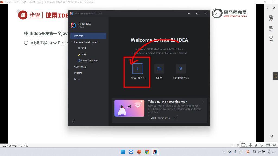The image size is (278, 156).
Task: Click the IntelliJ icon in the welcome window title bar
Action: [72, 14]
